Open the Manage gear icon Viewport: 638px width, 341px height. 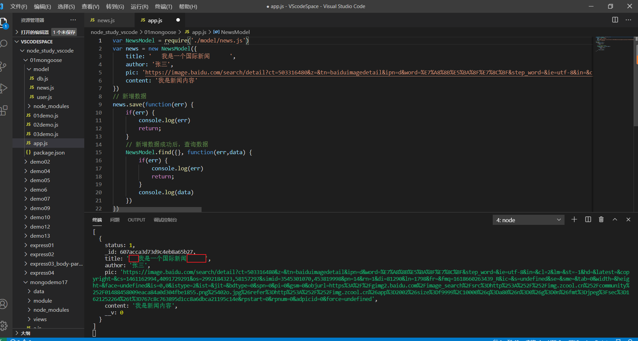[x=3, y=326]
